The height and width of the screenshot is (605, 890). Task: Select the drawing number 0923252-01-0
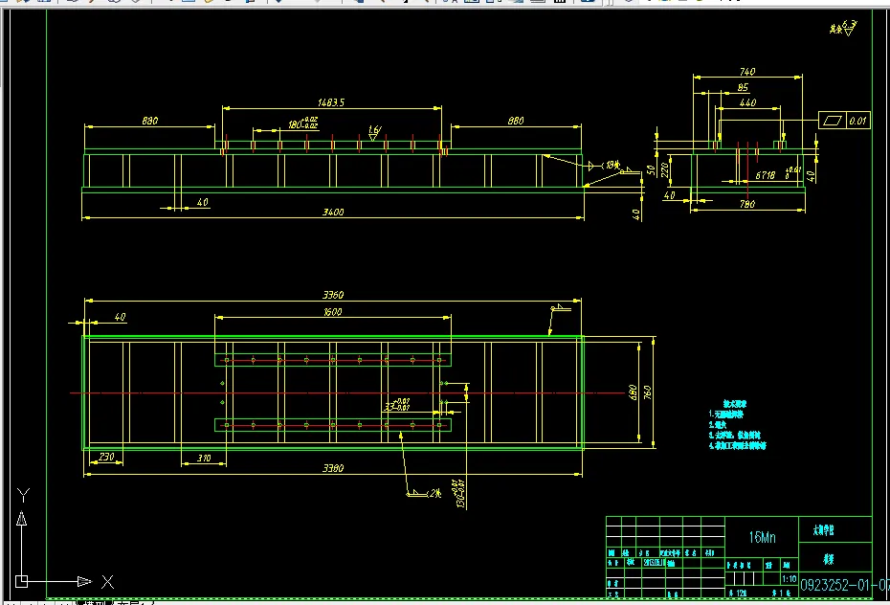point(845,585)
